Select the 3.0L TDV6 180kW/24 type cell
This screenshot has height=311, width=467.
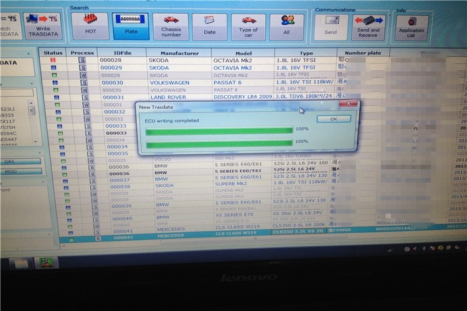[x=304, y=96]
